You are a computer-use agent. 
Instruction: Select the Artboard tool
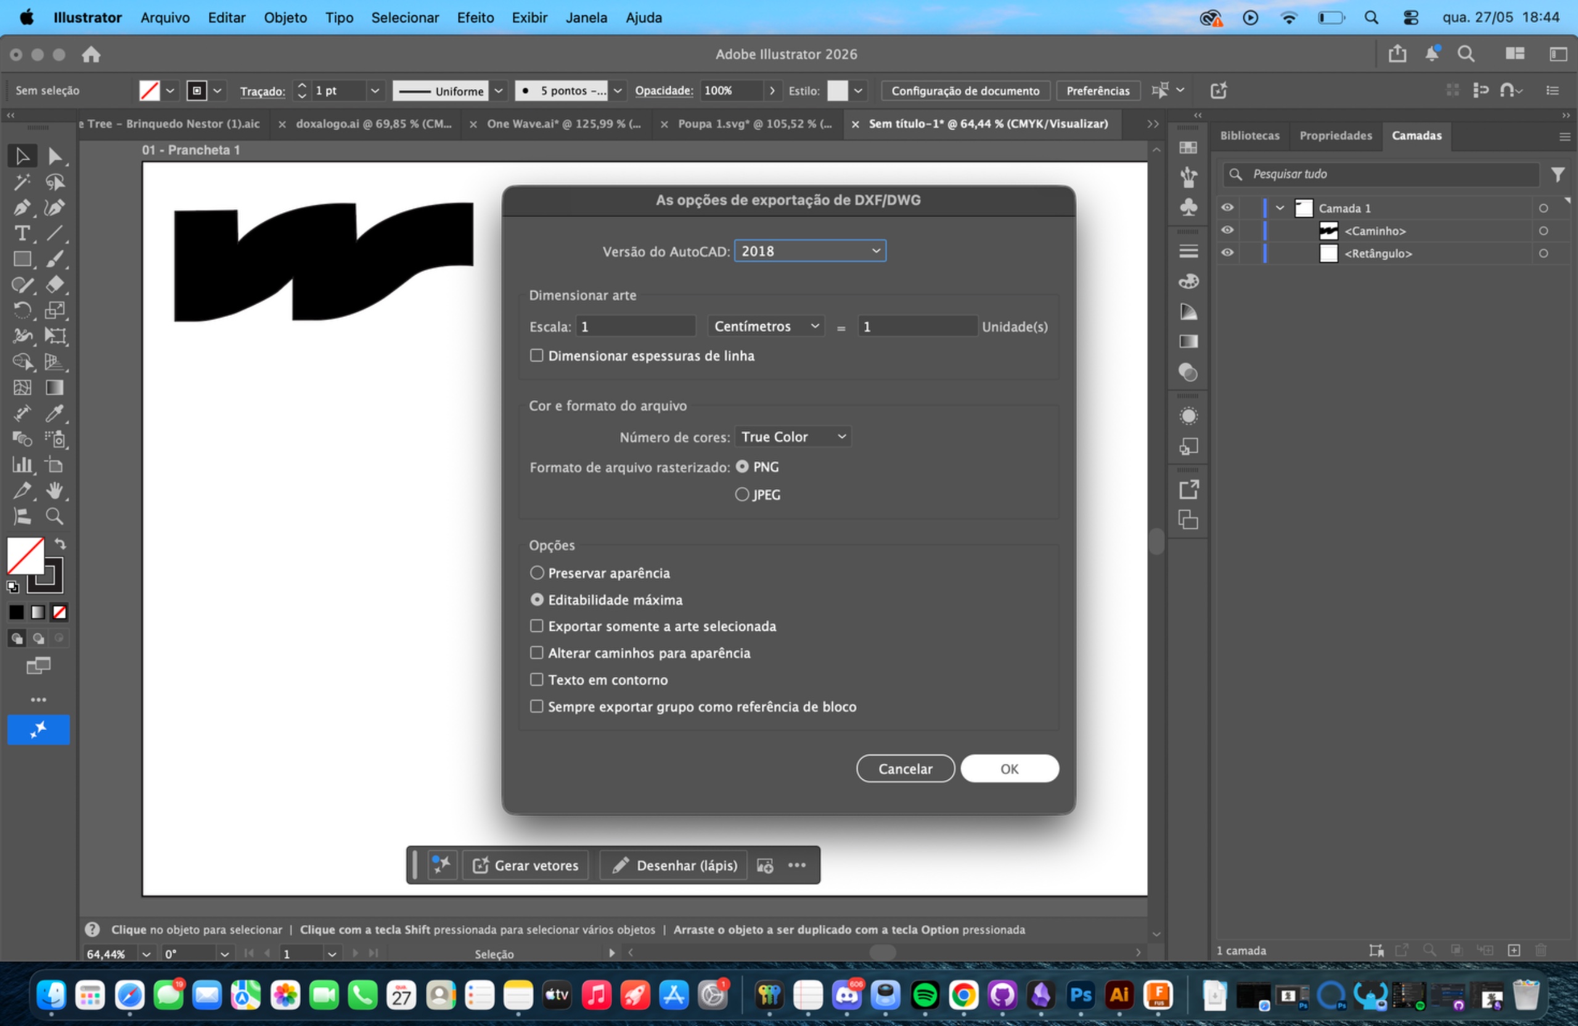(x=55, y=465)
